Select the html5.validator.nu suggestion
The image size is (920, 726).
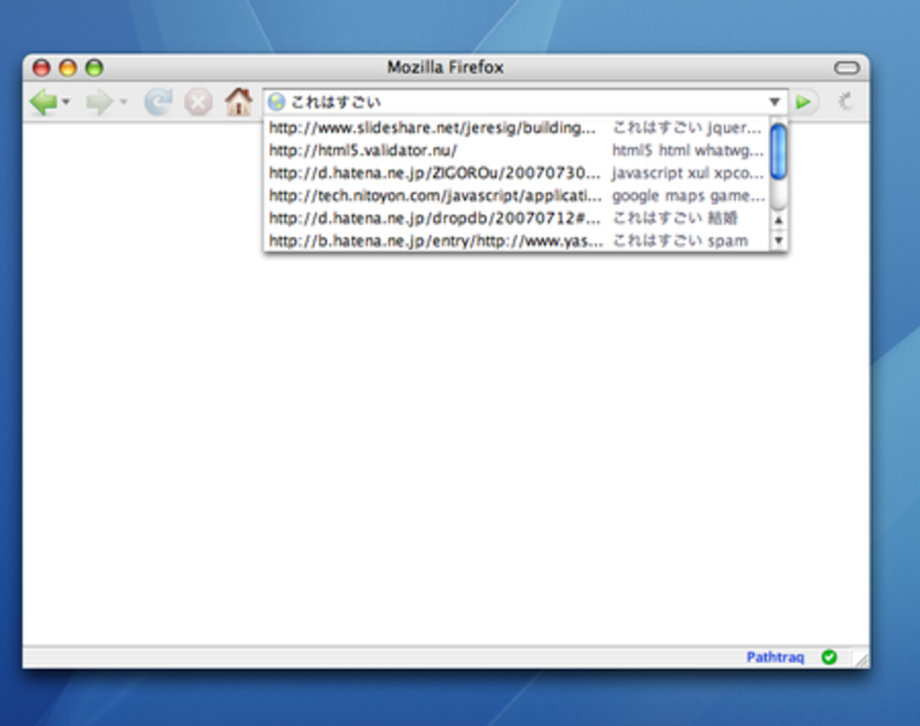point(517,150)
